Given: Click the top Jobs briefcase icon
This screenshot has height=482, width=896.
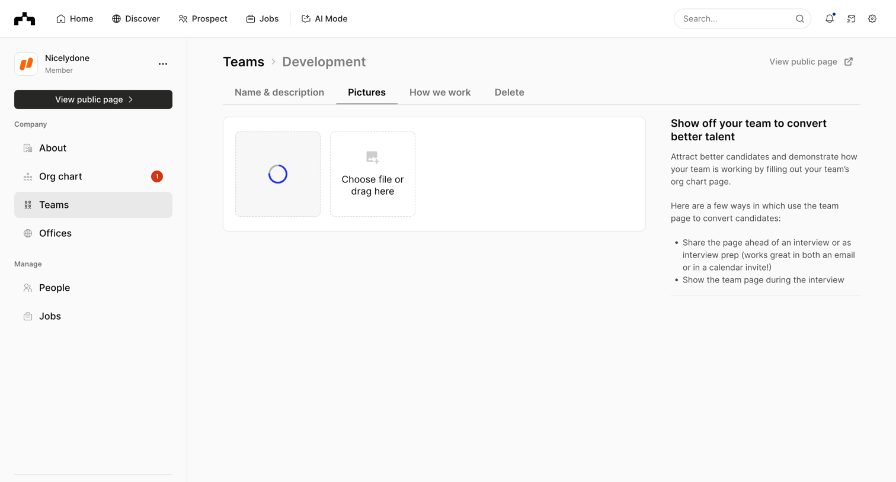Looking at the screenshot, I should coord(251,19).
